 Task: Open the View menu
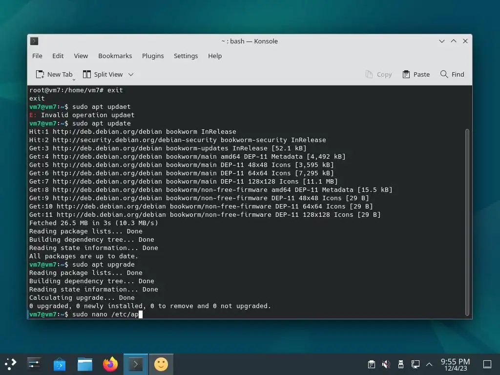coord(81,56)
